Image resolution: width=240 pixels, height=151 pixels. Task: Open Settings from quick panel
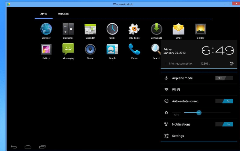(x=178, y=136)
